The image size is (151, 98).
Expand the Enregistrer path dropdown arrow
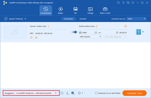point(56,93)
